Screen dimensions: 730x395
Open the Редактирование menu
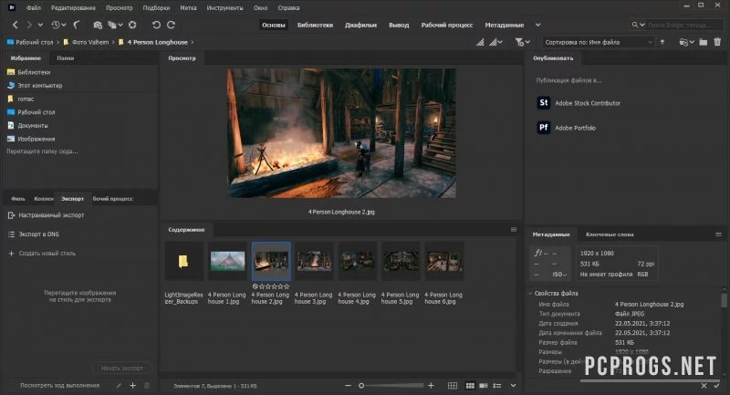[73, 8]
